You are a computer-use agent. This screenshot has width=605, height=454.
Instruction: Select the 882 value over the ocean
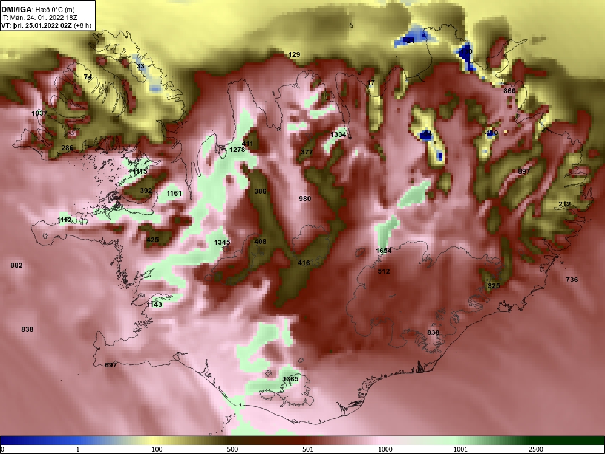click(x=16, y=265)
